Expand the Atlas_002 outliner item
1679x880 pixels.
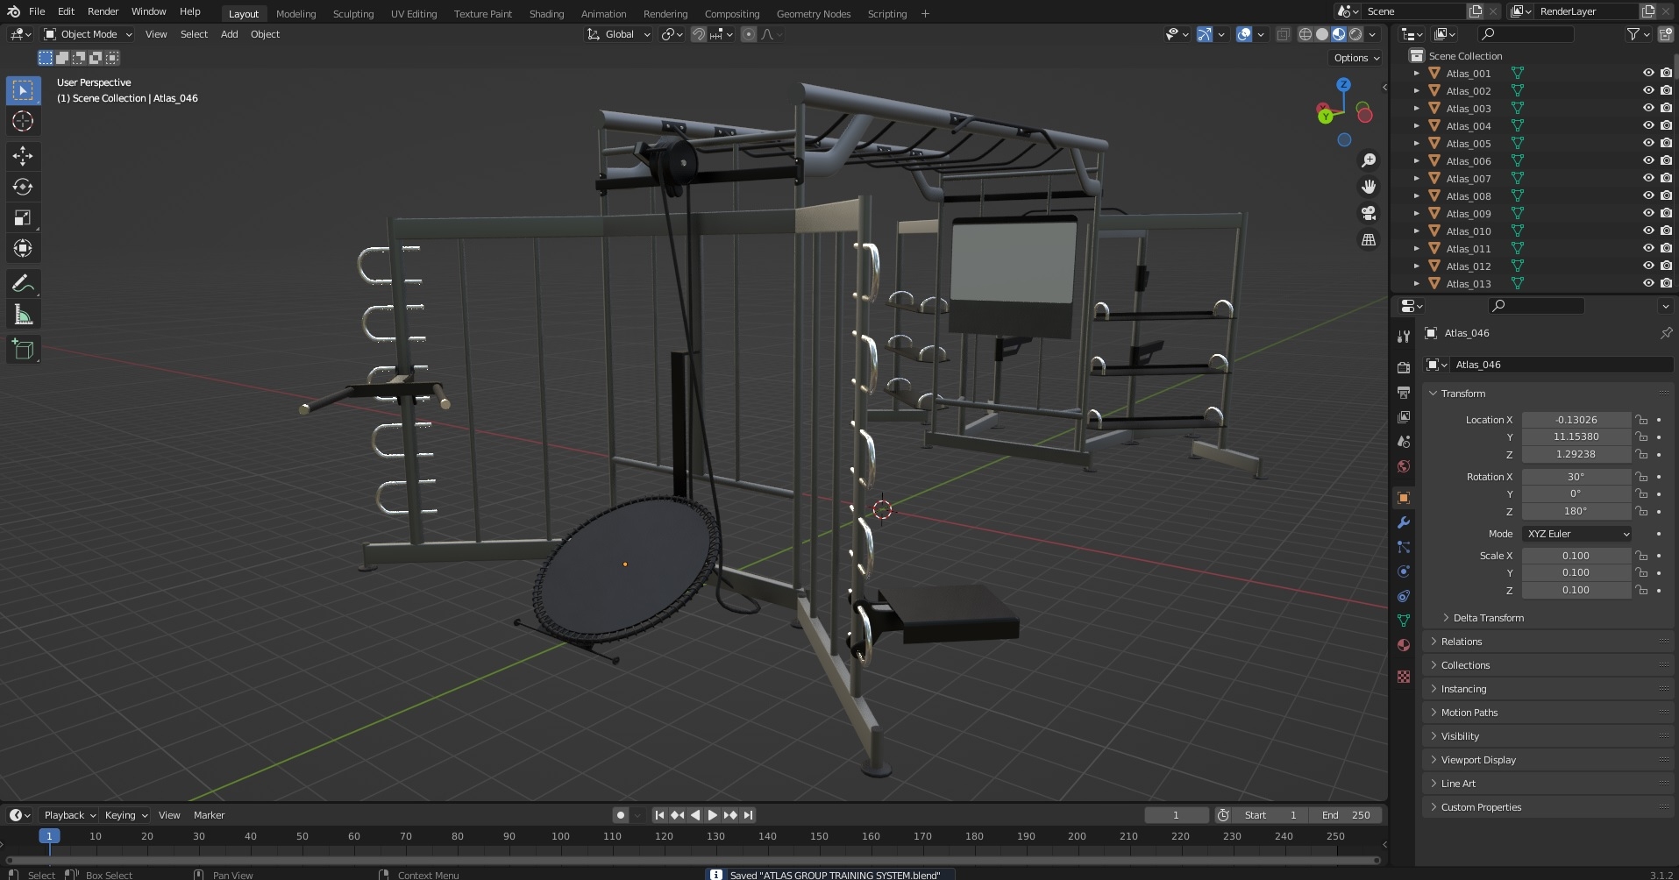[x=1416, y=91]
